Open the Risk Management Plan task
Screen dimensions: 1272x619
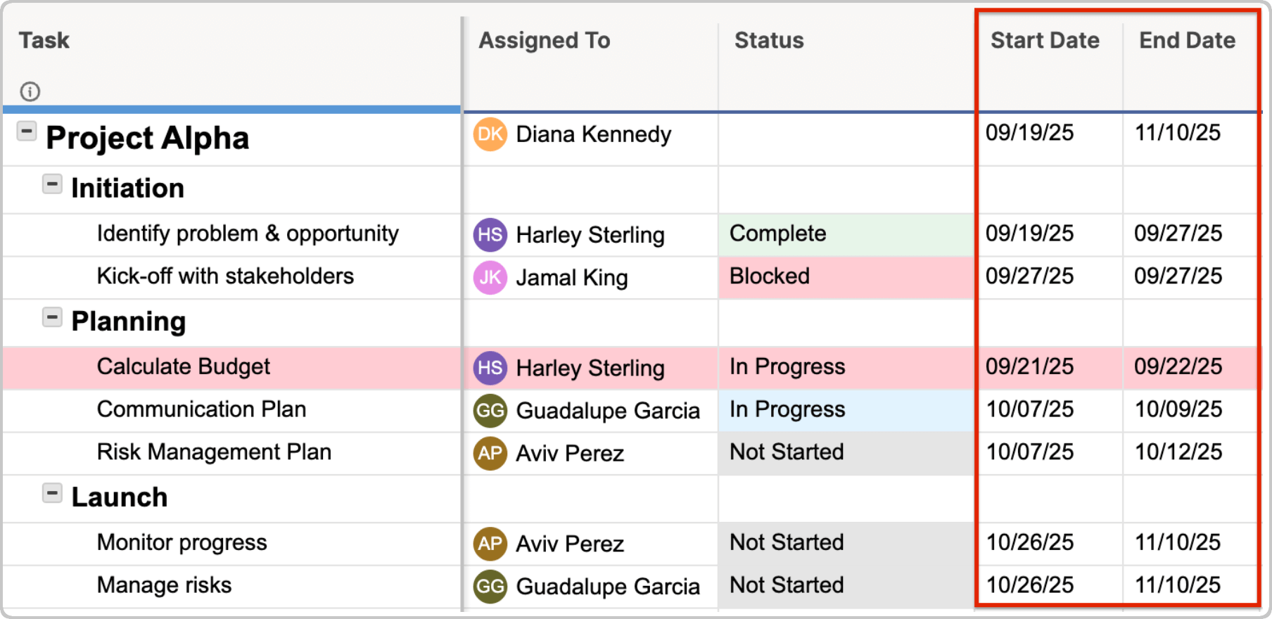[x=214, y=452]
